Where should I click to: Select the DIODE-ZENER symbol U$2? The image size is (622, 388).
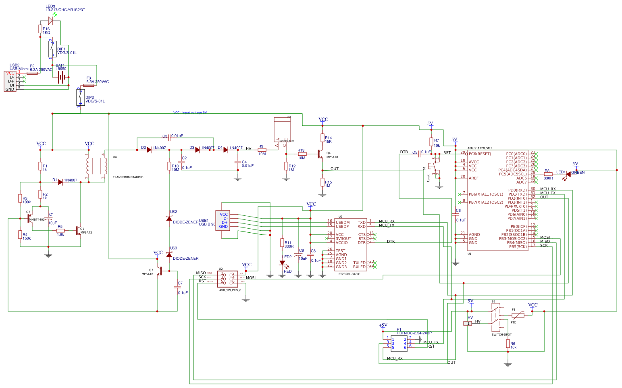coord(170,218)
